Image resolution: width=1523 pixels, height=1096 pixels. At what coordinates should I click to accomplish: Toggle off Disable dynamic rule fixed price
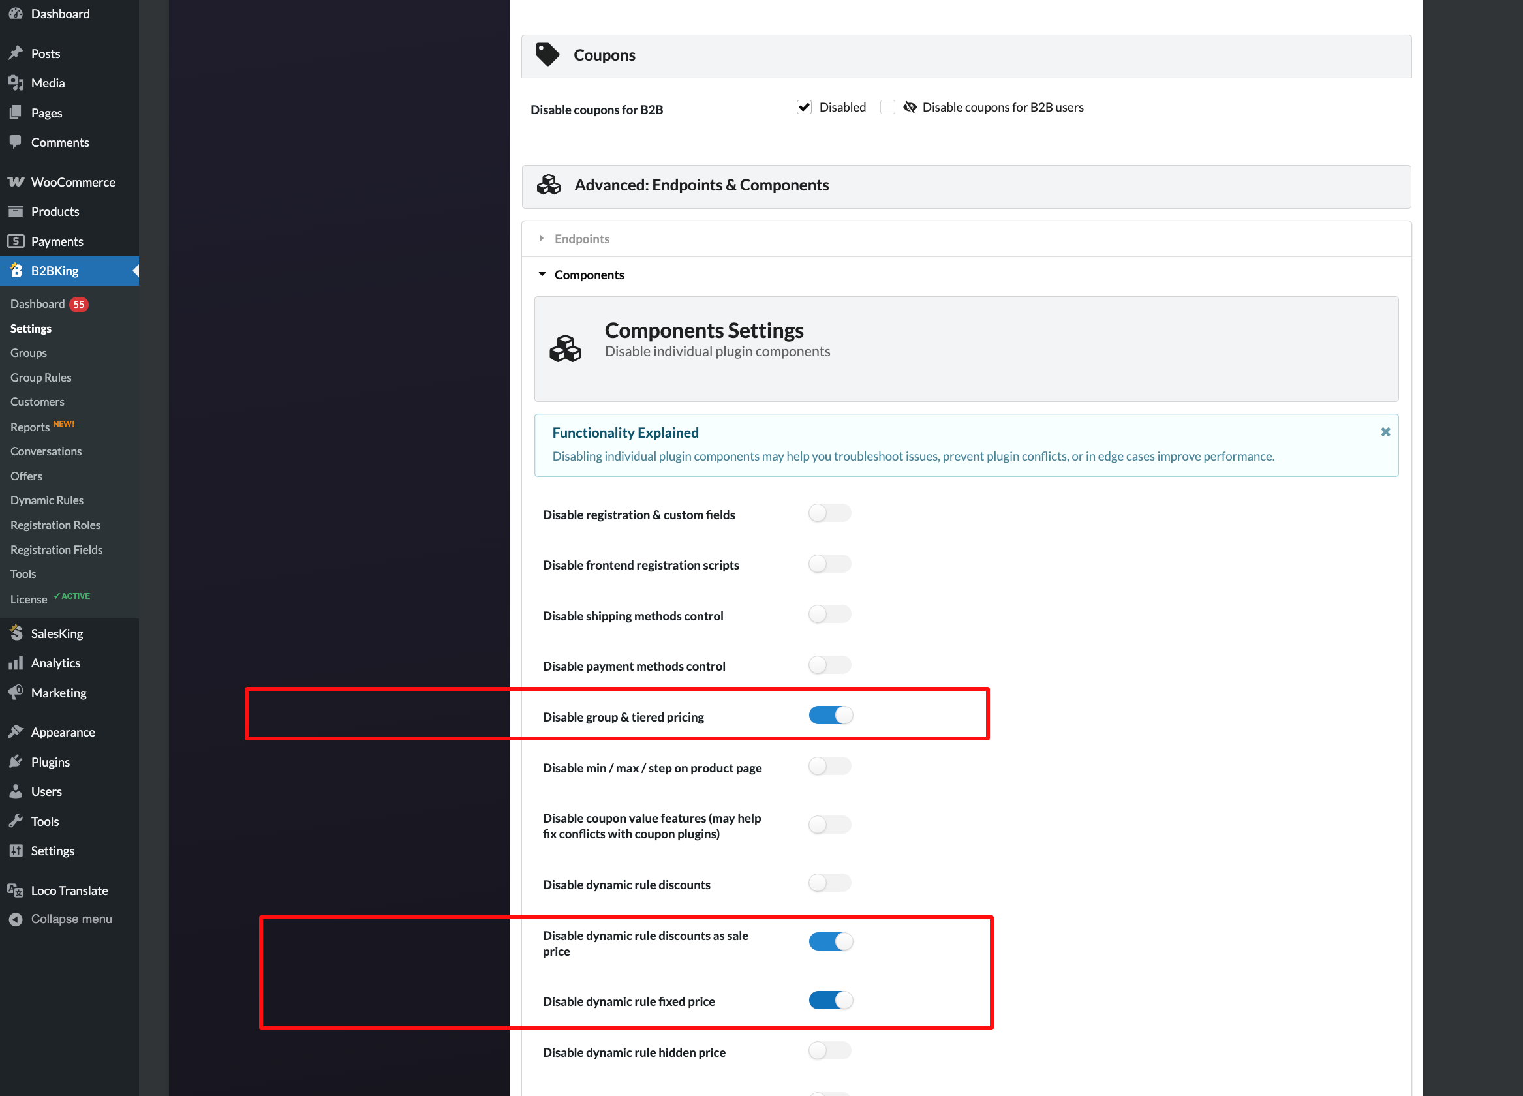(x=827, y=1001)
